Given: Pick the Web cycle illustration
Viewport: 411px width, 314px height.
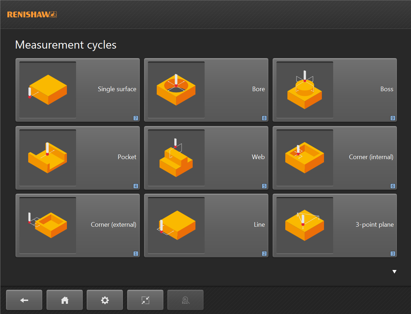Looking at the screenshot, I should pyautogui.click(x=176, y=157).
